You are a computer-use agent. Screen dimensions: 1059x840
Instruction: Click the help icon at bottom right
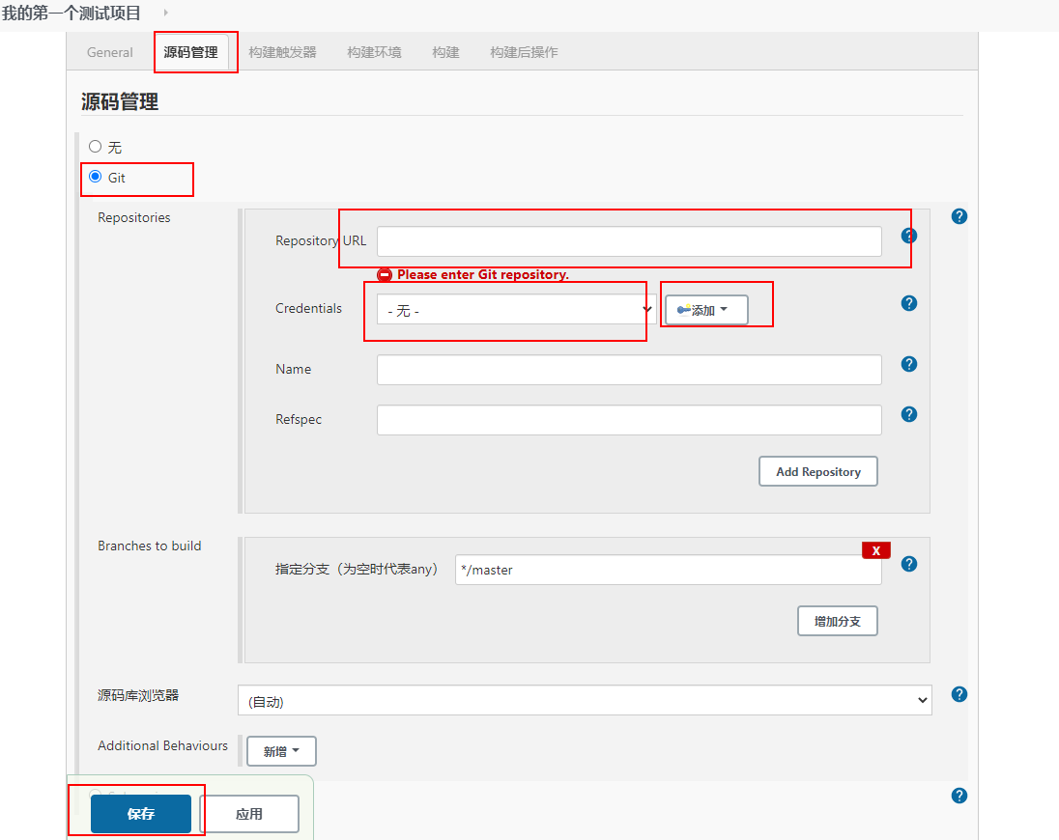(959, 796)
